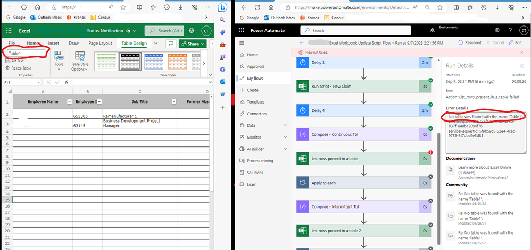Viewport: 531px width, 250px height.
Task: Expand the Monitor section in navigation
Action: click(285, 137)
